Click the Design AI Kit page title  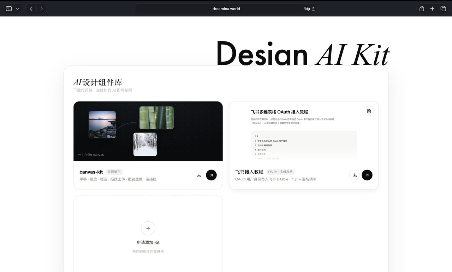coord(303,54)
